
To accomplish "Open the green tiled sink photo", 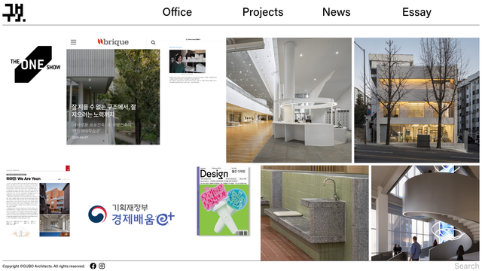I will pyautogui.click(x=315, y=213).
